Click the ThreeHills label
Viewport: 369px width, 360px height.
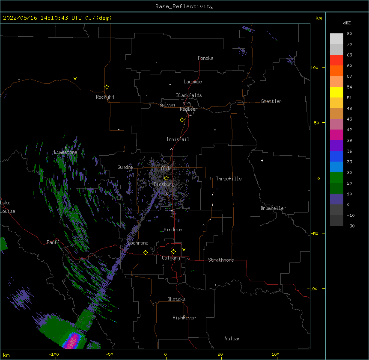point(229,179)
